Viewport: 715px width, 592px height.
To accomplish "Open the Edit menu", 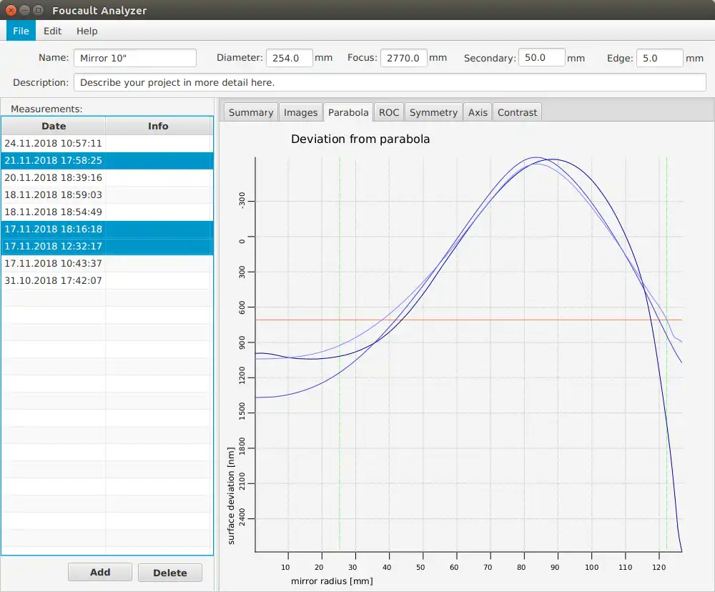I will [x=52, y=31].
